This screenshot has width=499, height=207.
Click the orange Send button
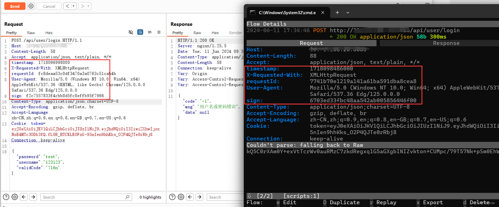(15, 6)
